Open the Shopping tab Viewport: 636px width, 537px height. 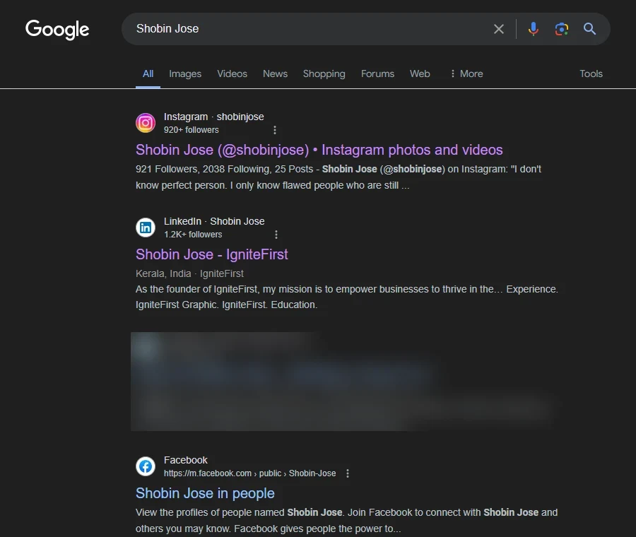[x=324, y=73]
